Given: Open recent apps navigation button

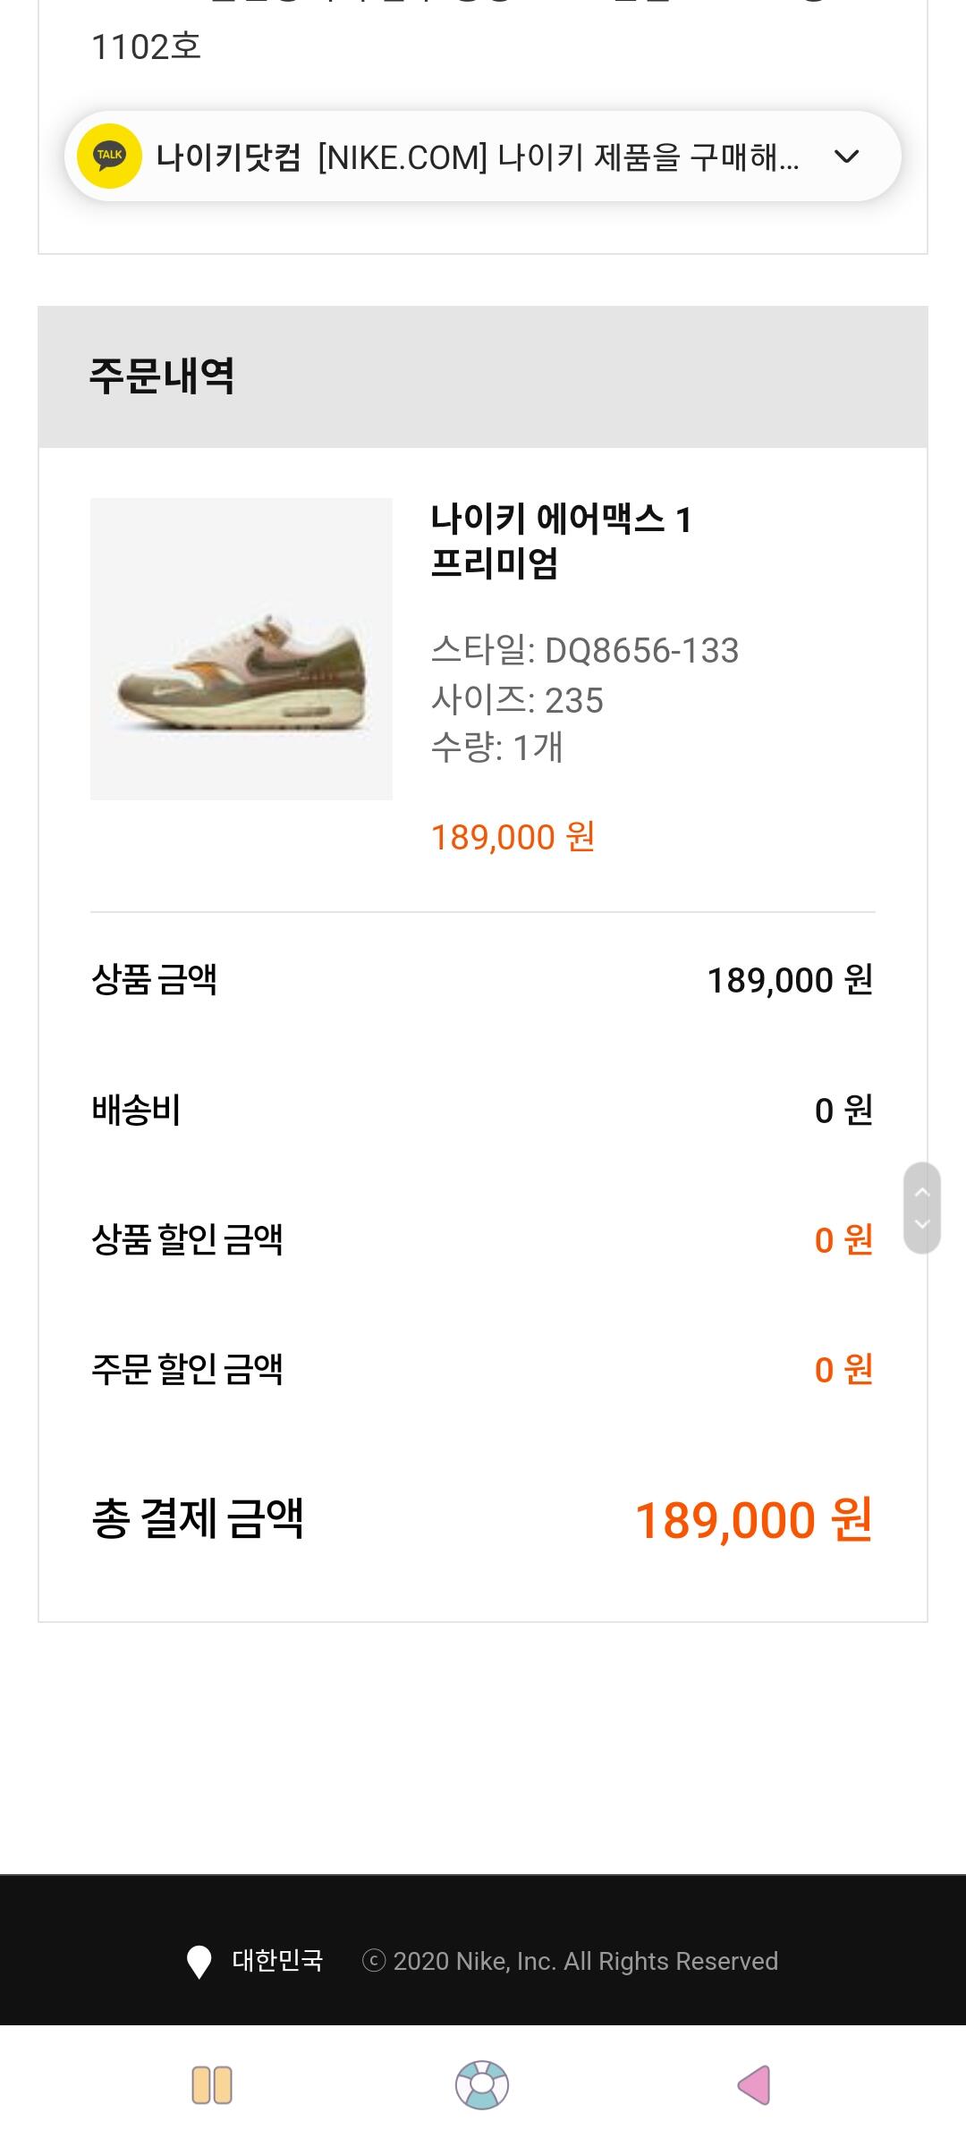Looking at the screenshot, I should [212, 2085].
